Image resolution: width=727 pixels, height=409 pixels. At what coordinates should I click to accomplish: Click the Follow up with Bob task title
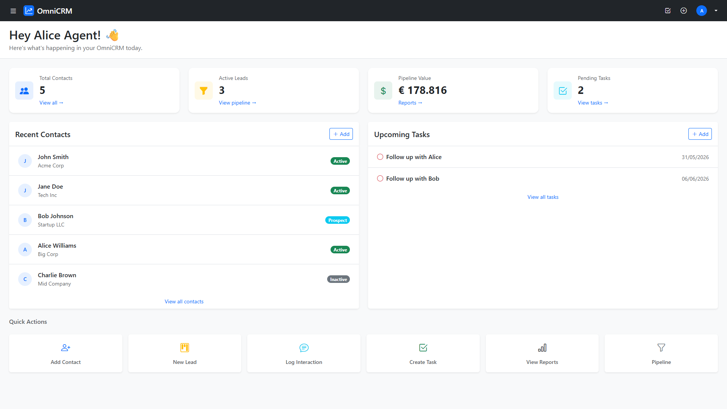click(x=413, y=178)
